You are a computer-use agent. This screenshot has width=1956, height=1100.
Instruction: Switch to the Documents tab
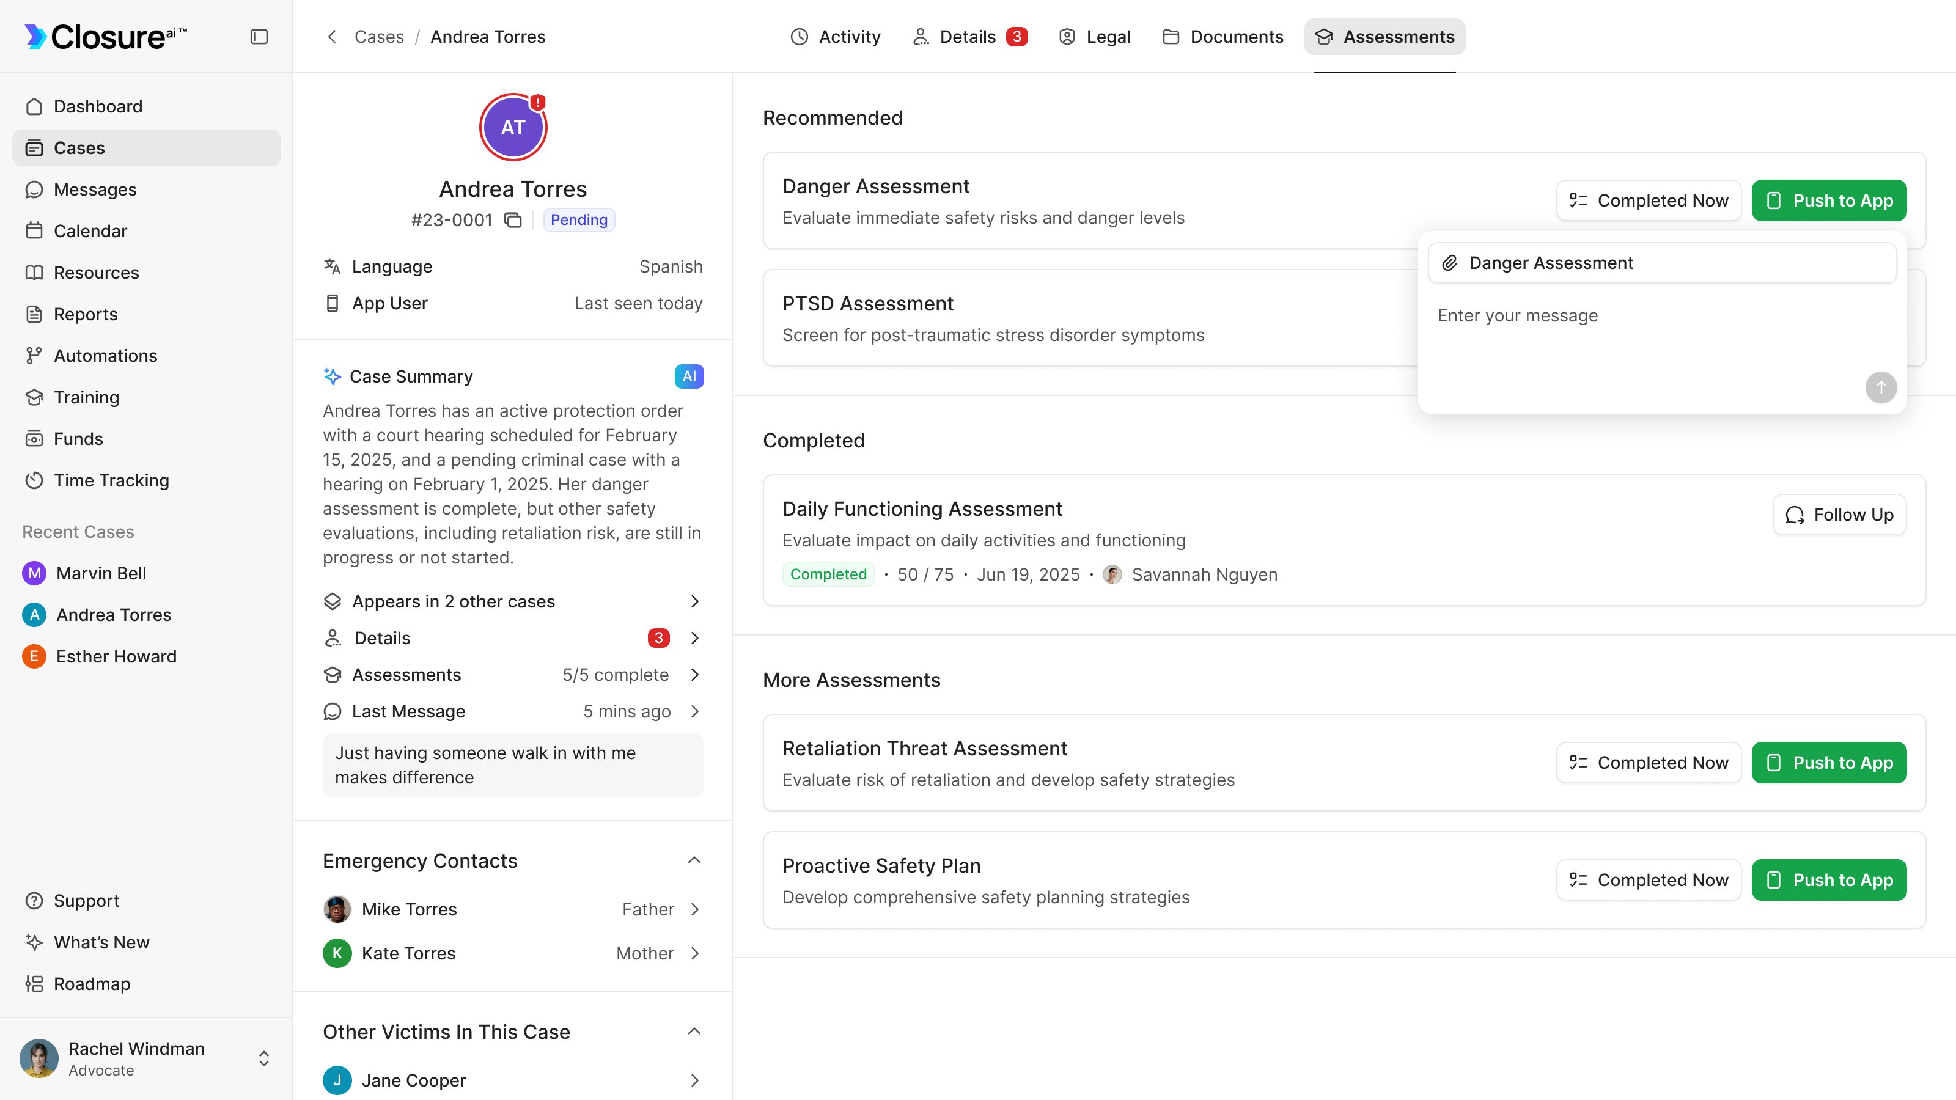coord(1222,37)
